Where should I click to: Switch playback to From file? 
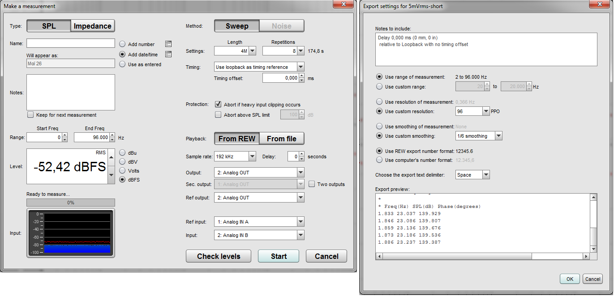[282, 139]
